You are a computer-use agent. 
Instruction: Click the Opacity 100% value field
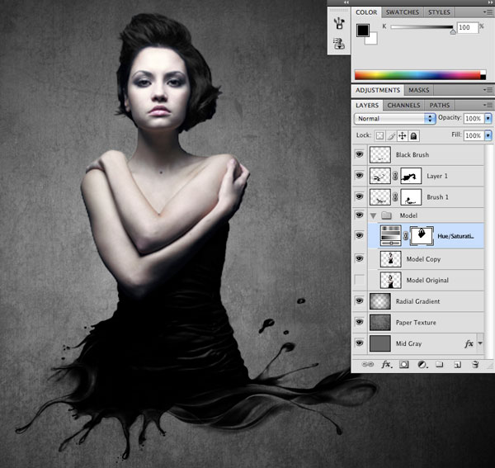[x=474, y=118]
